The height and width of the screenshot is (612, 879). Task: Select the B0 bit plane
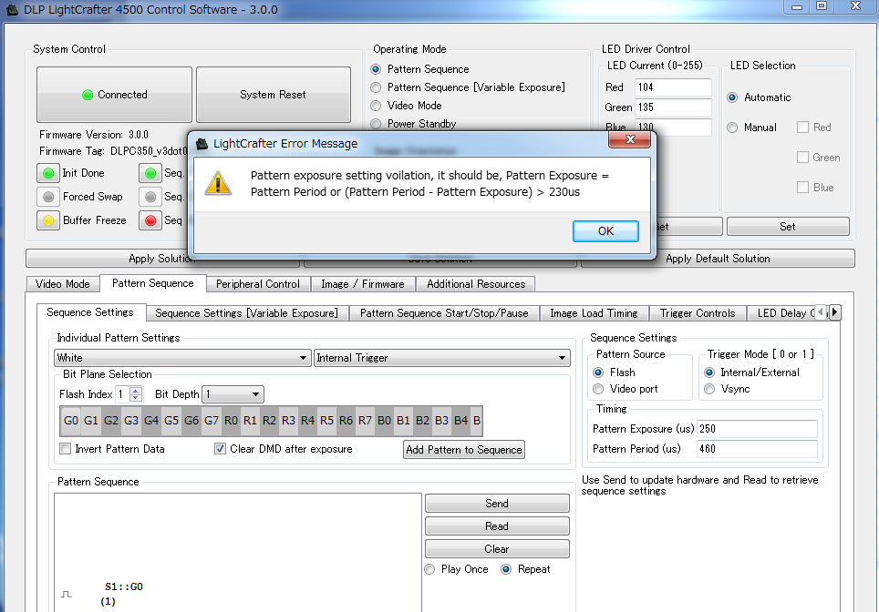point(384,421)
